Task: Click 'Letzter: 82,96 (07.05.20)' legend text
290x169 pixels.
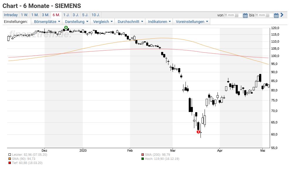Action: [x=30, y=155]
